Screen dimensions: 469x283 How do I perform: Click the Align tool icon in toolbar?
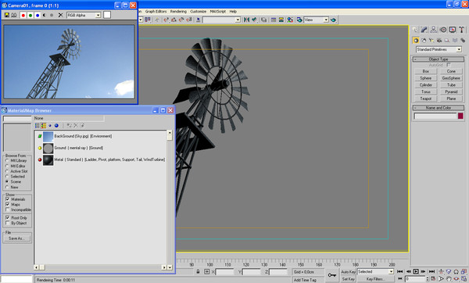pos(254,20)
